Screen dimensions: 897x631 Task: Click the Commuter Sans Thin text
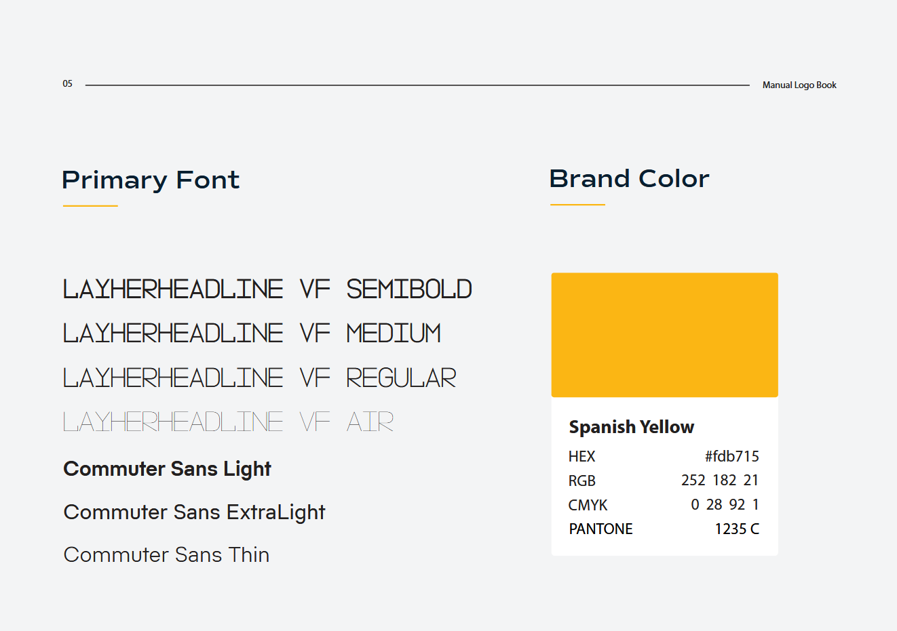[x=166, y=555]
